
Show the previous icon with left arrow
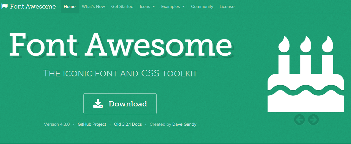[300, 120]
